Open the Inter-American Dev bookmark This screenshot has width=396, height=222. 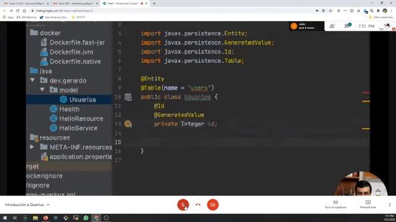coord(54,17)
